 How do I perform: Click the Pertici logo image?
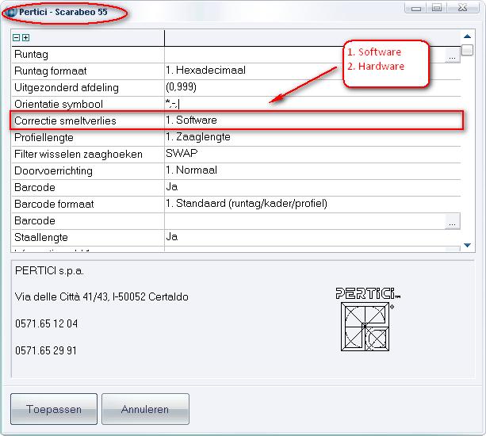tap(368, 319)
